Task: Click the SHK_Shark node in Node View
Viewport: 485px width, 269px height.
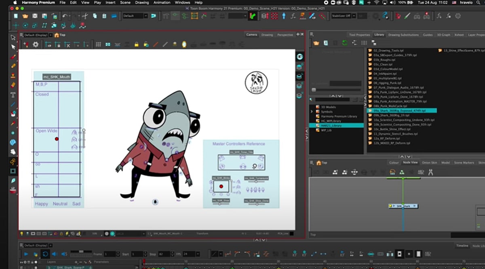Action: coord(403,206)
